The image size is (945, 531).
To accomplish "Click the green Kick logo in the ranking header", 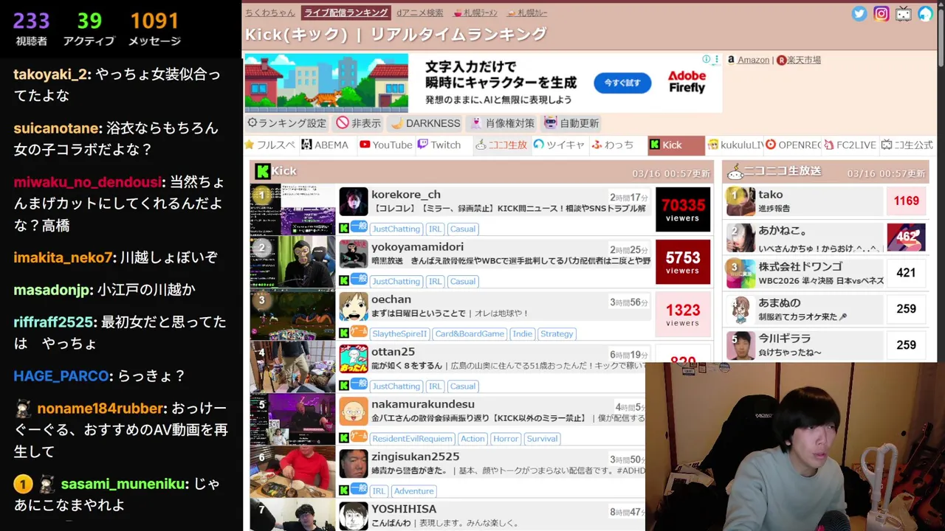I will tap(262, 171).
